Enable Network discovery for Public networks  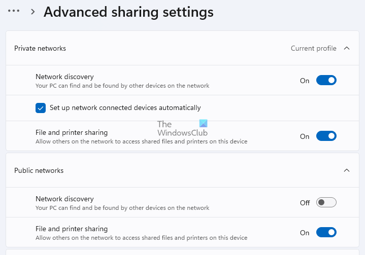coord(326,203)
